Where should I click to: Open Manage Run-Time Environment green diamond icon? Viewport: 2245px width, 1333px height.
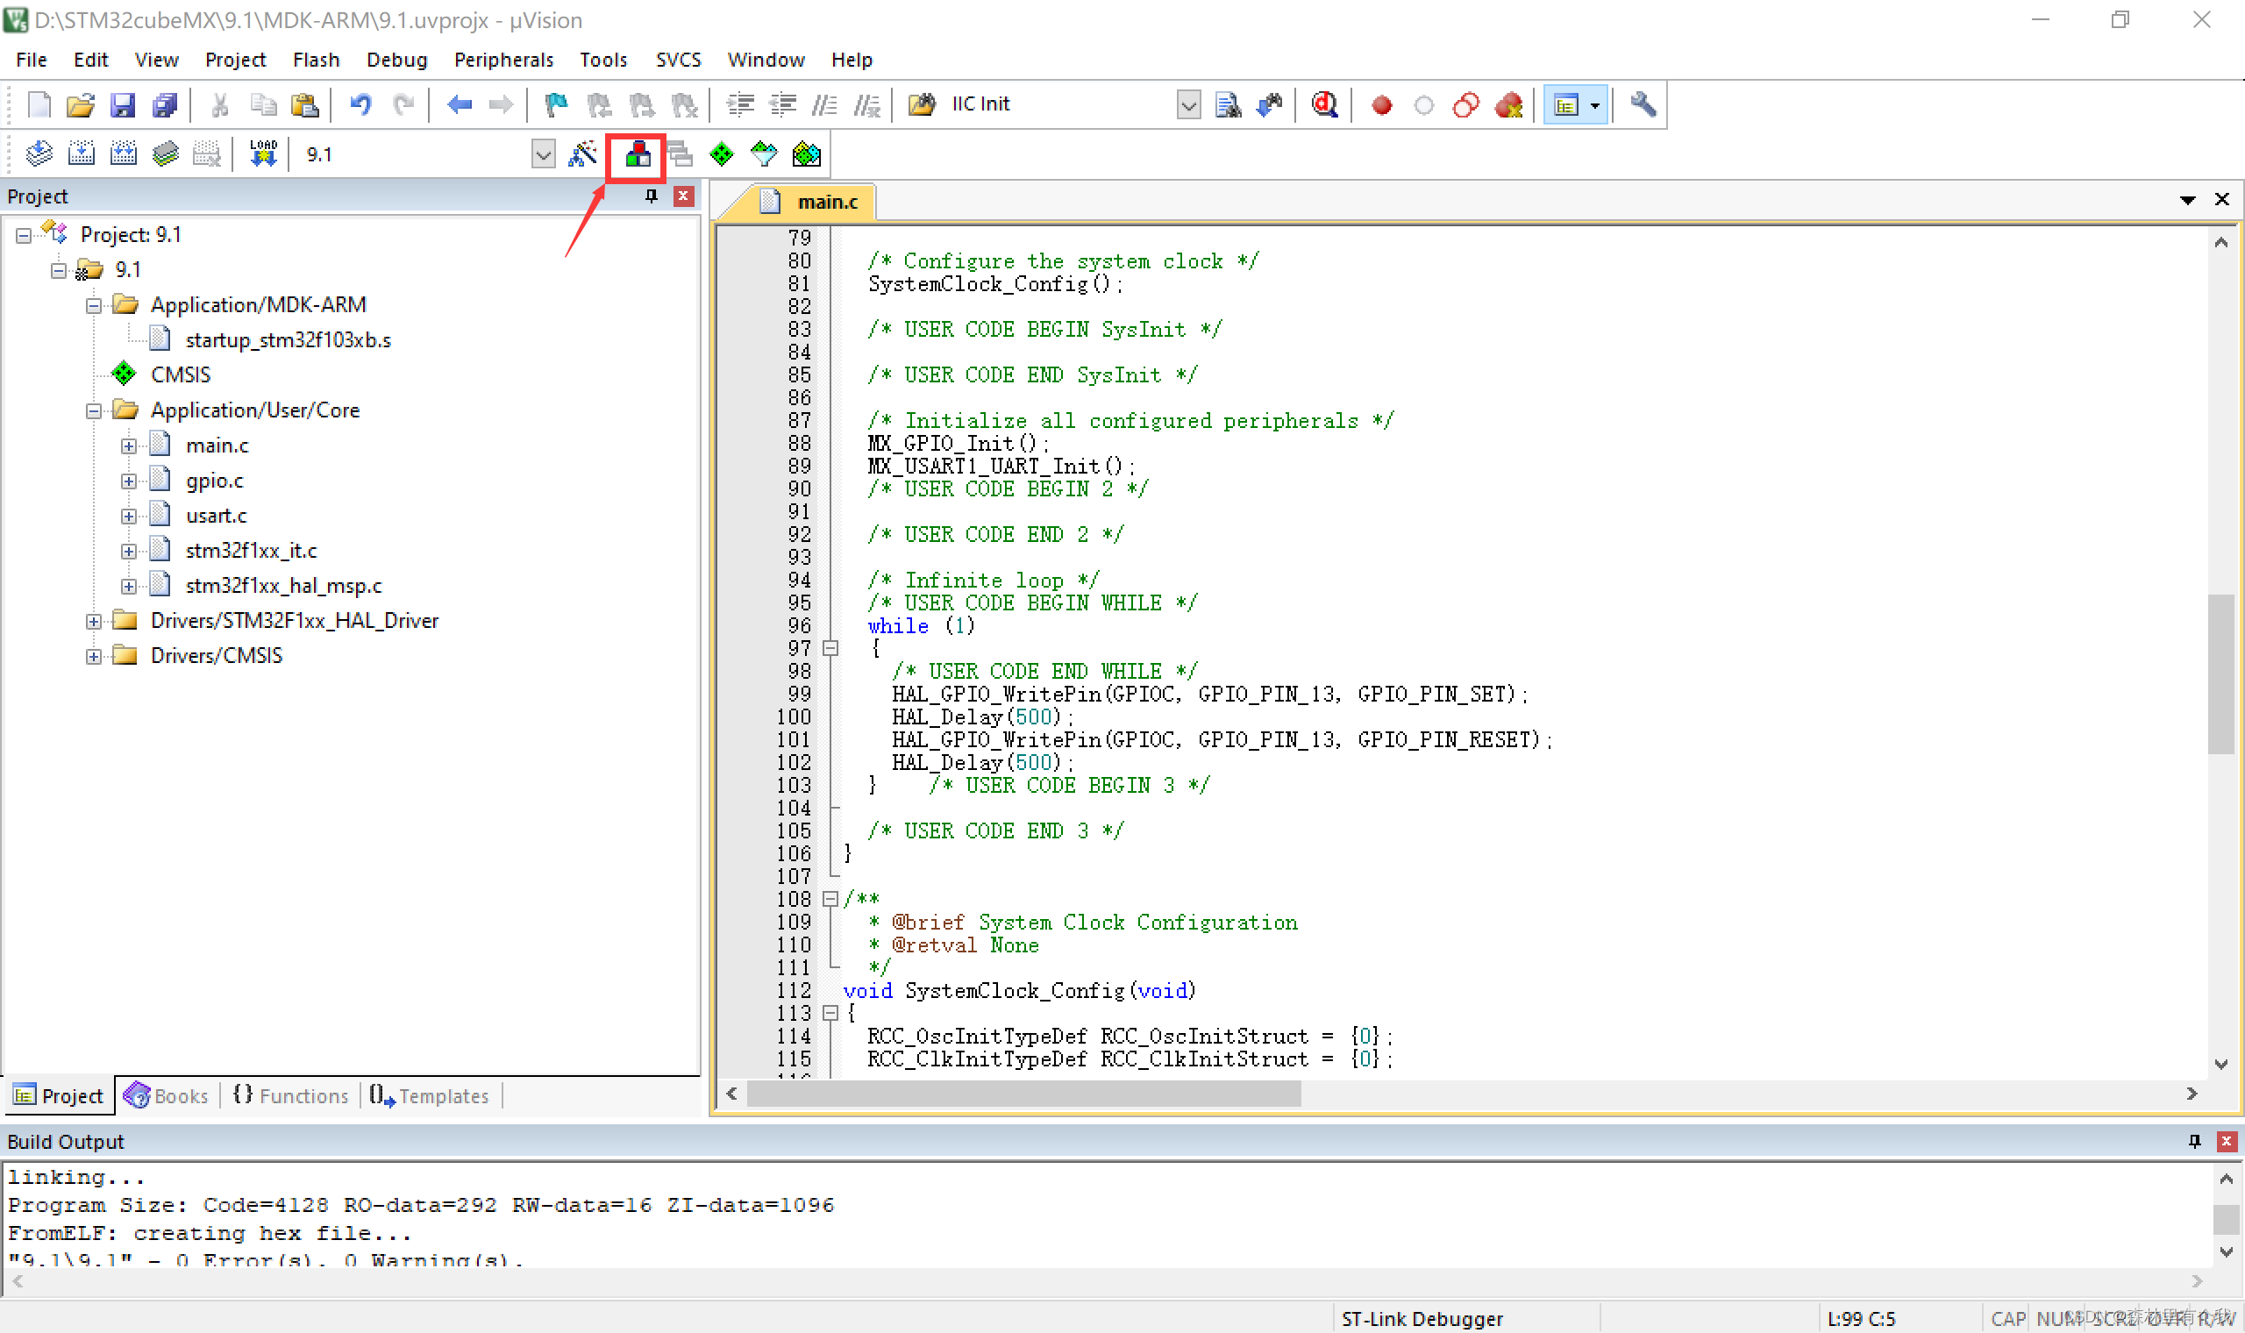(x=721, y=154)
